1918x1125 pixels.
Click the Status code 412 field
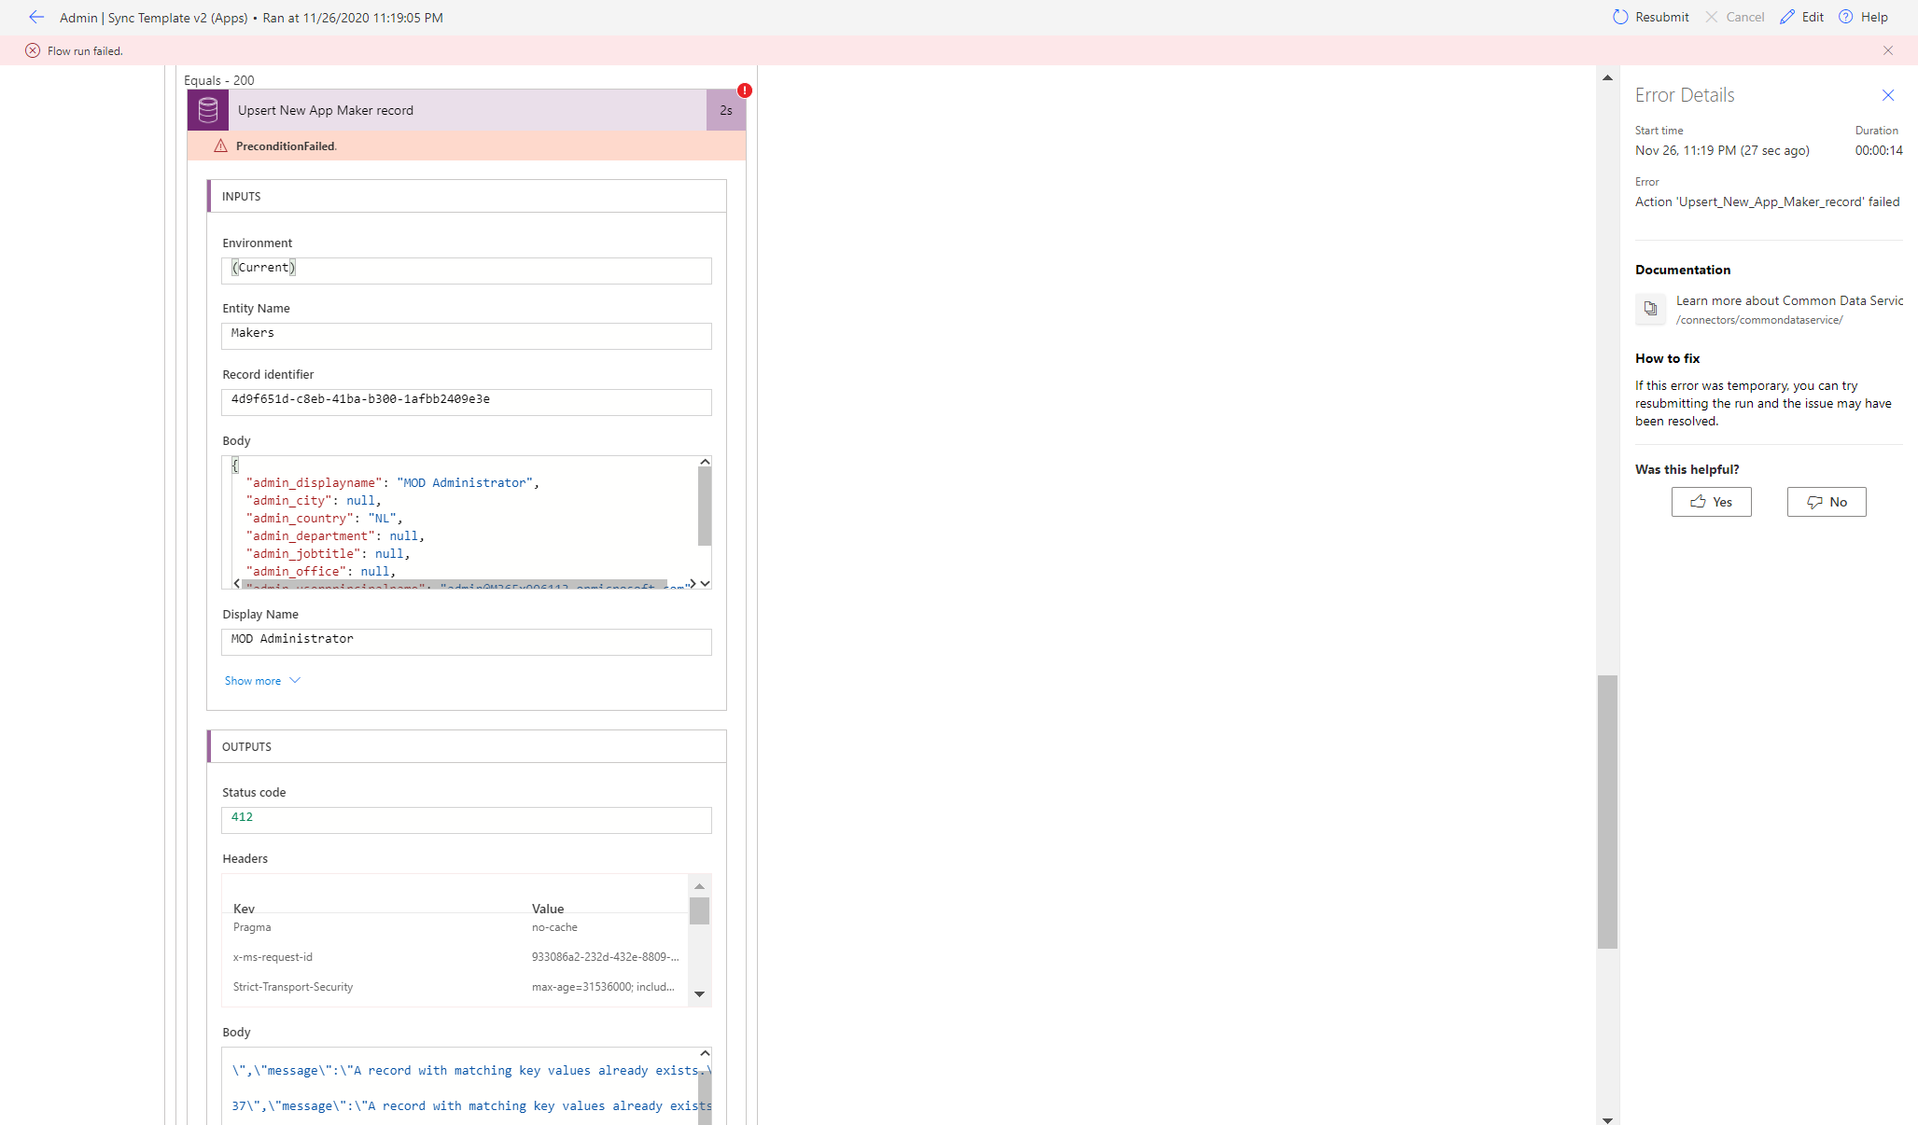466,819
